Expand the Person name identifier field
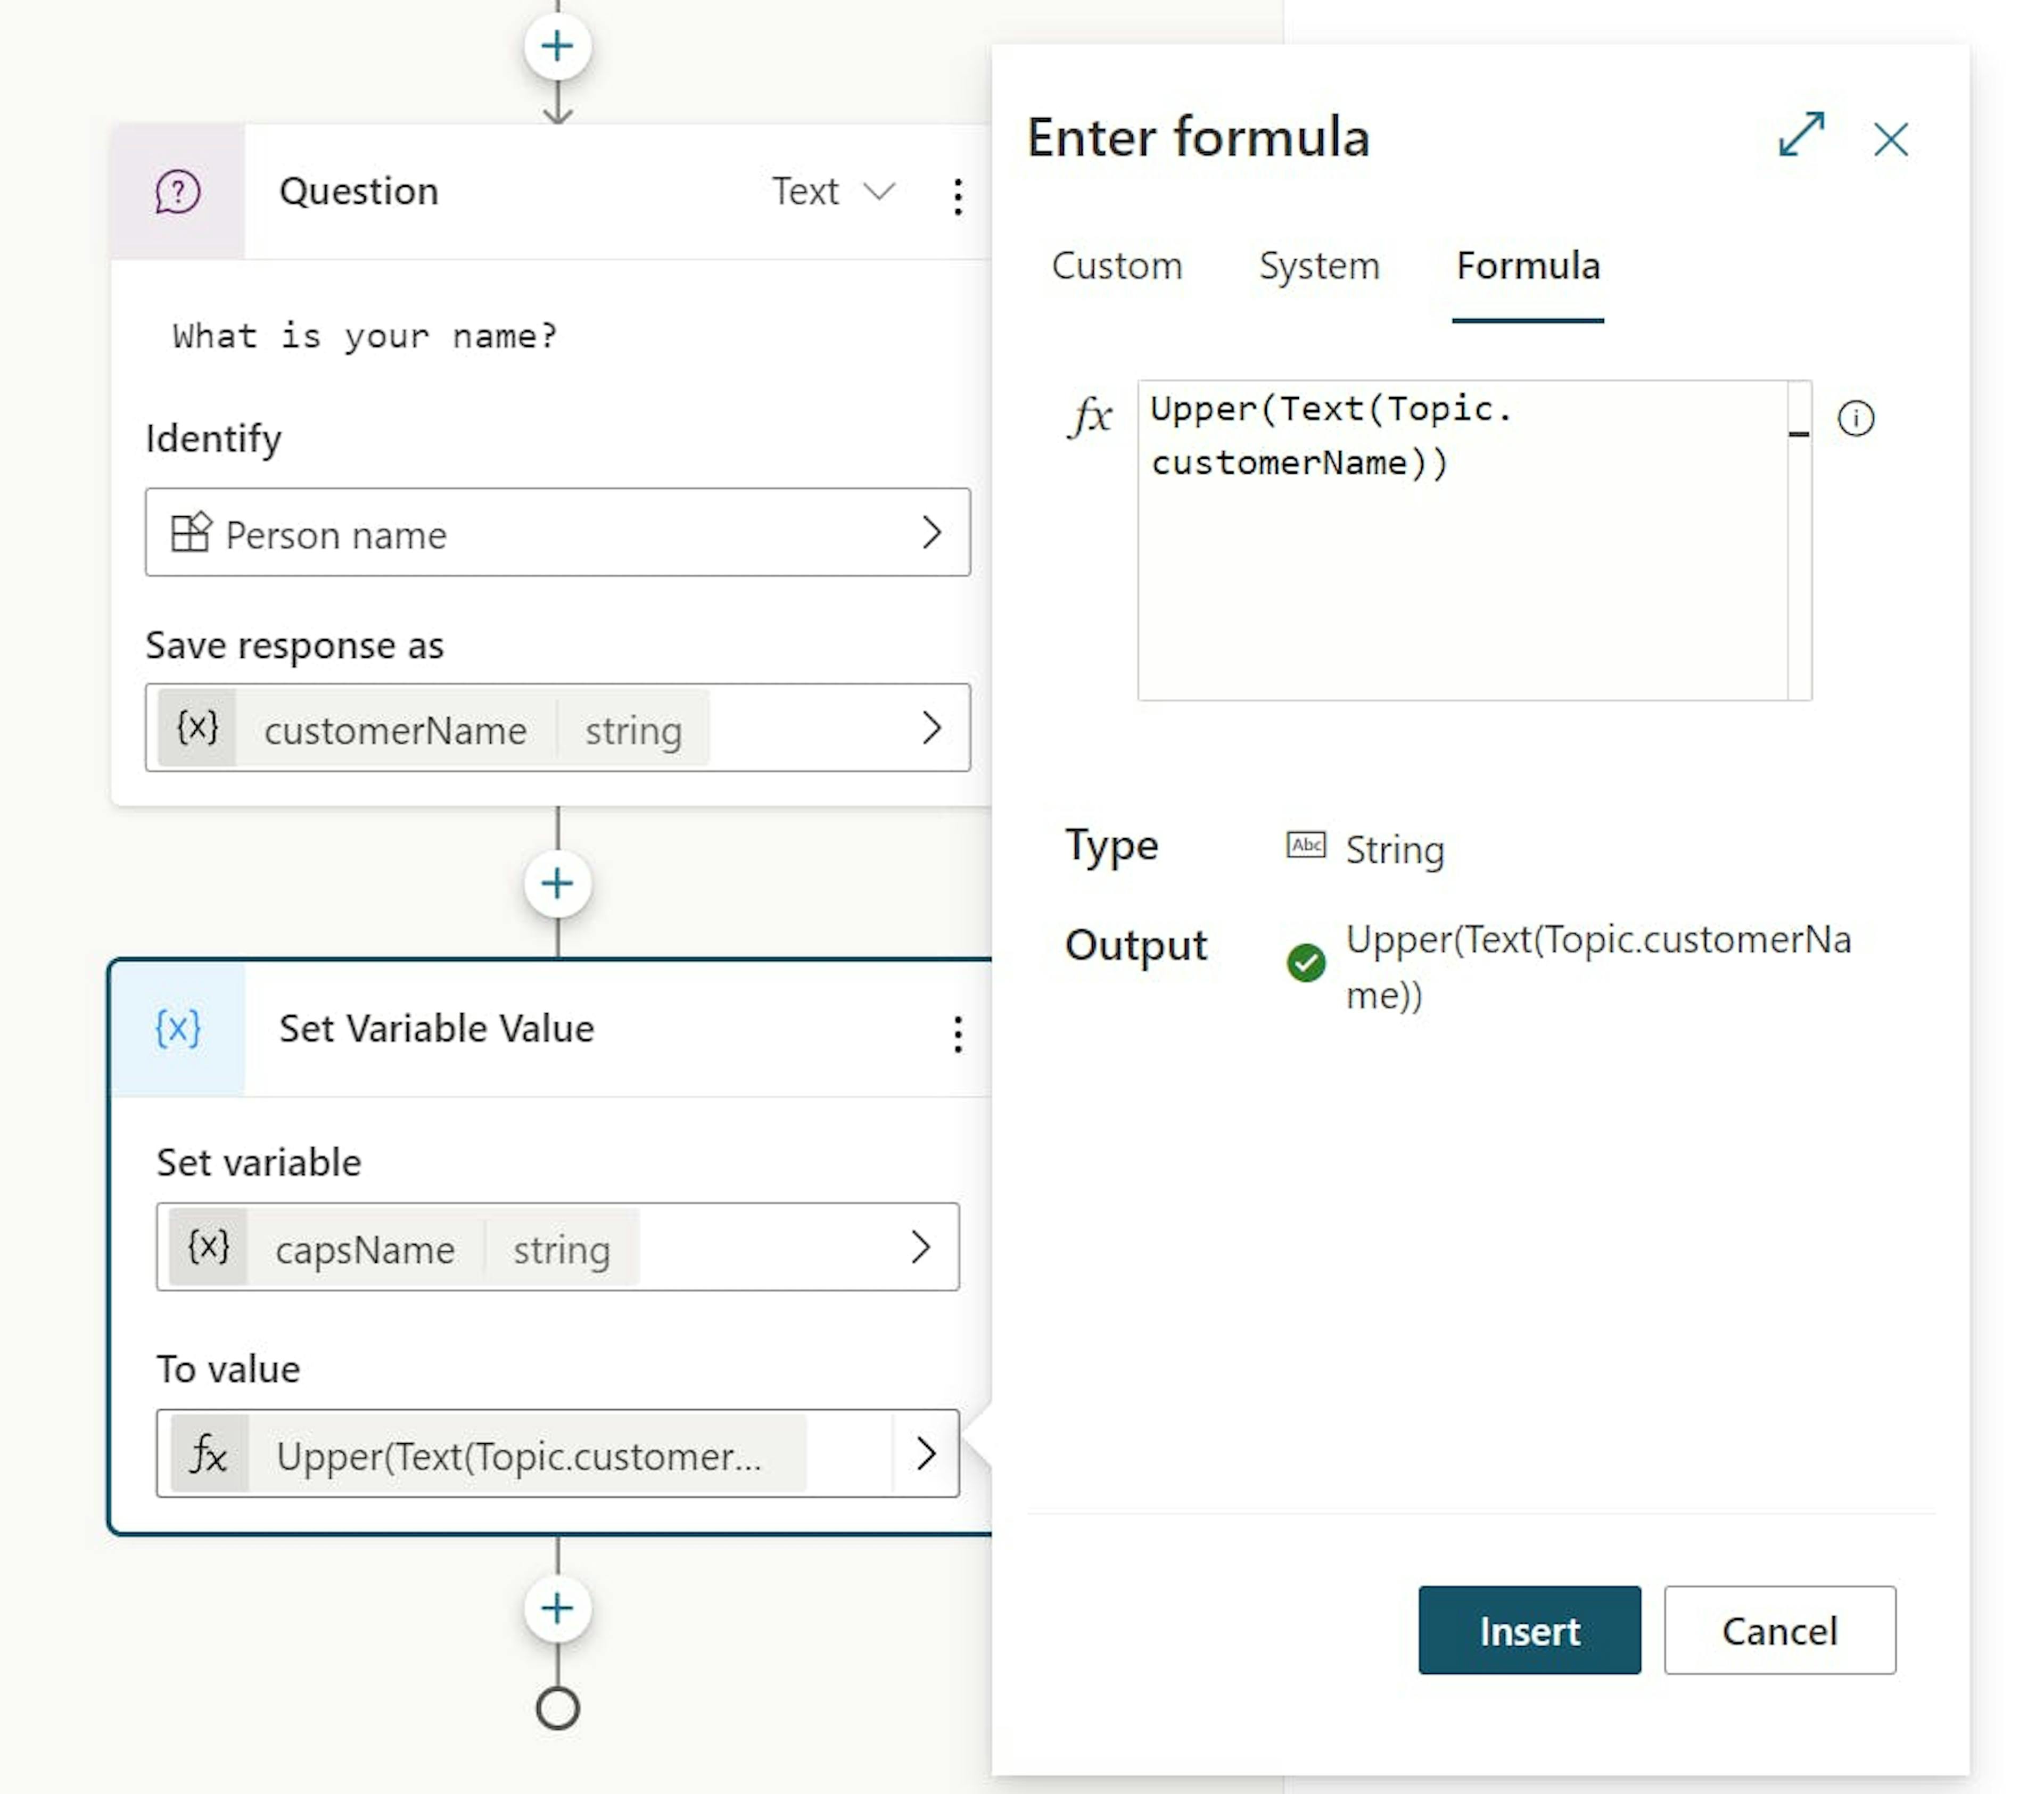The height and width of the screenshot is (1794, 2044). 932,534
